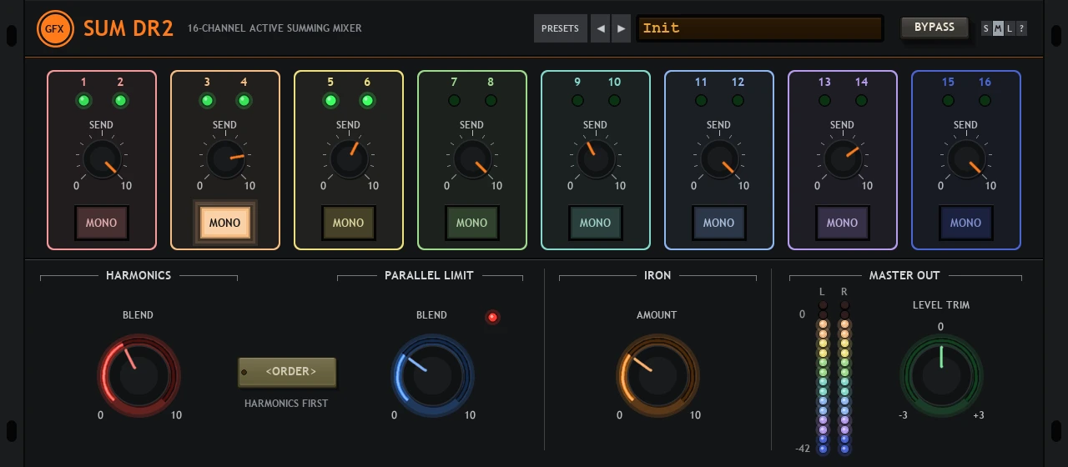Toggle MONO for channels 7-8
This screenshot has width=1068, height=467.
point(471,223)
